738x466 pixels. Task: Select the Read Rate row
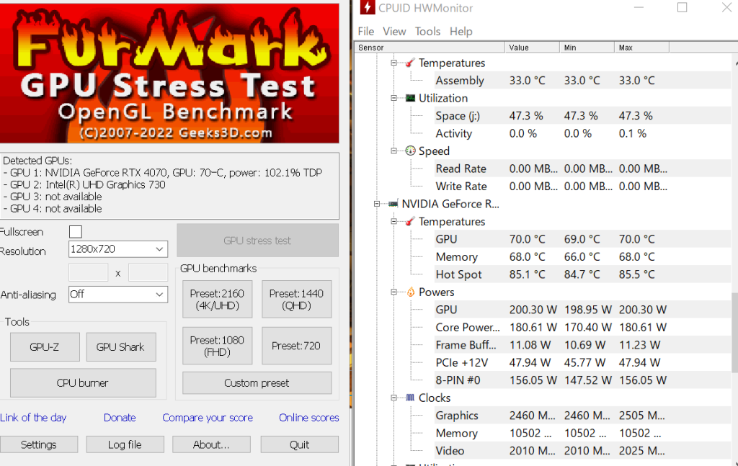(582, 169)
